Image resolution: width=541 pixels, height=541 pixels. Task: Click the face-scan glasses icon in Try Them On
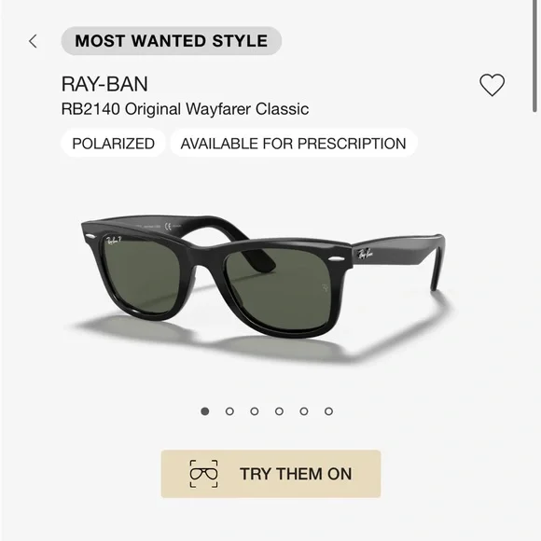click(x=203, y=474)
